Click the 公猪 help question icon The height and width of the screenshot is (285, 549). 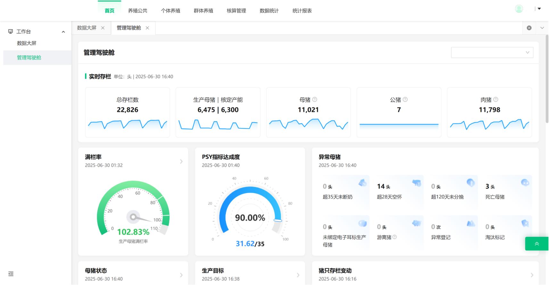[405, 99]
